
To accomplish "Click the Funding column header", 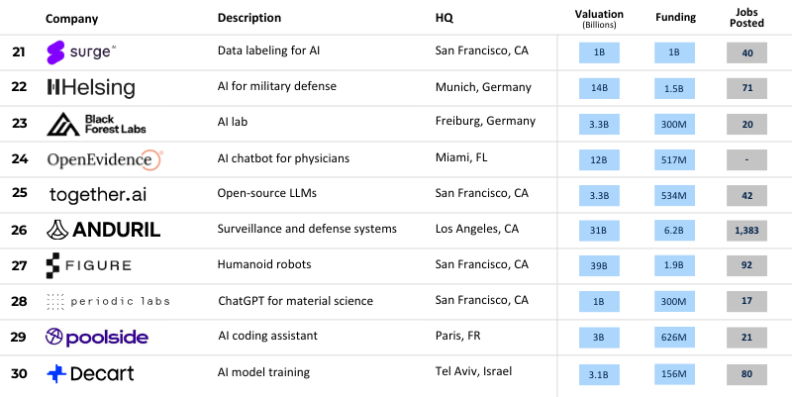I will click(675, 18).
